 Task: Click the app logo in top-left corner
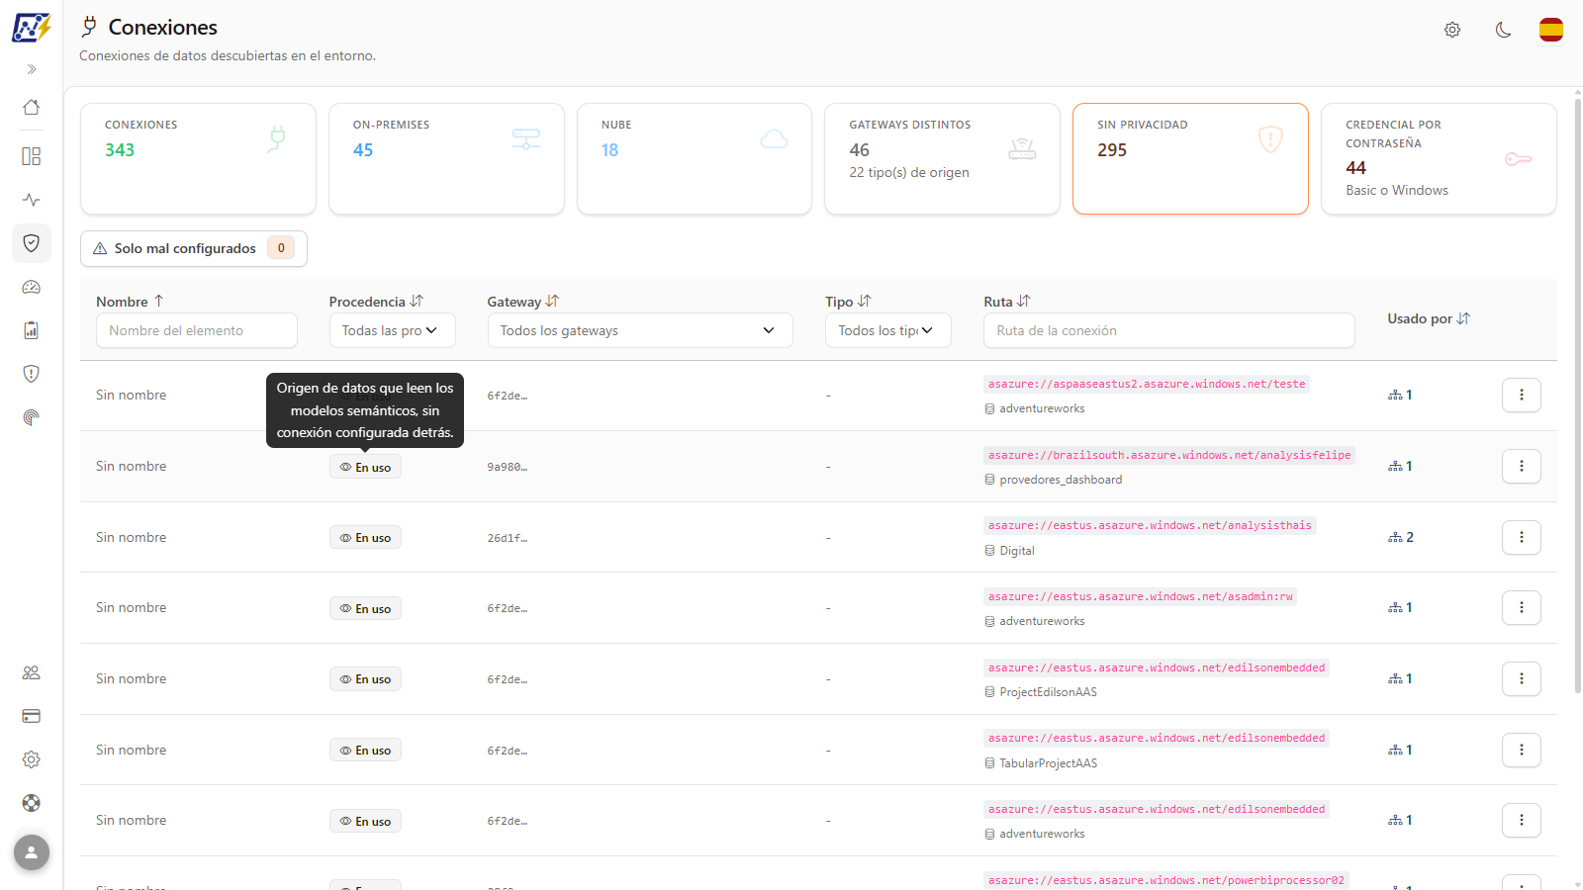pos(32,28)
